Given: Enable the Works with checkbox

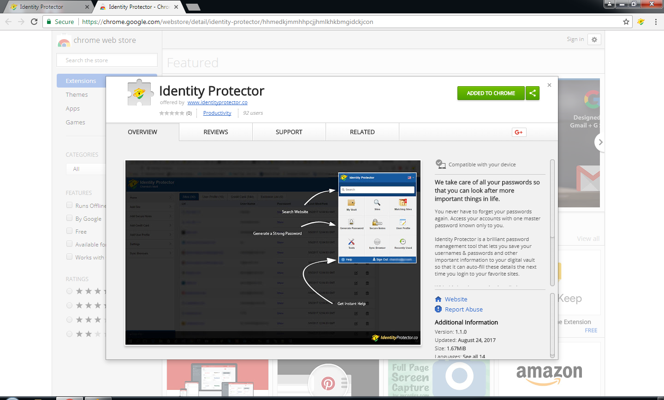Looking at the screenshot, I should [70, 257].
